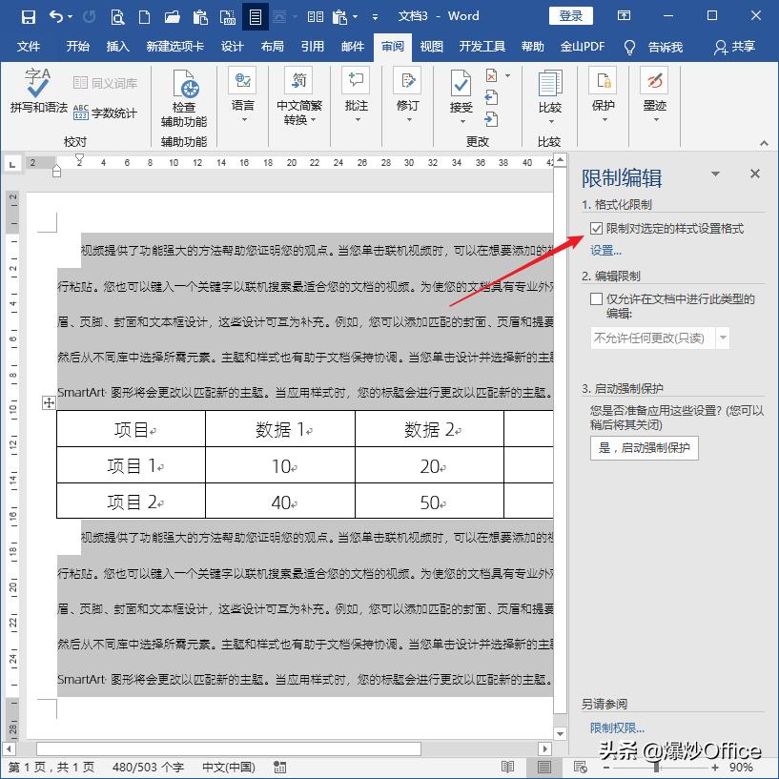Open the Undo dropdown arrow
Screen dimensions: 779x779
[70, 15]
